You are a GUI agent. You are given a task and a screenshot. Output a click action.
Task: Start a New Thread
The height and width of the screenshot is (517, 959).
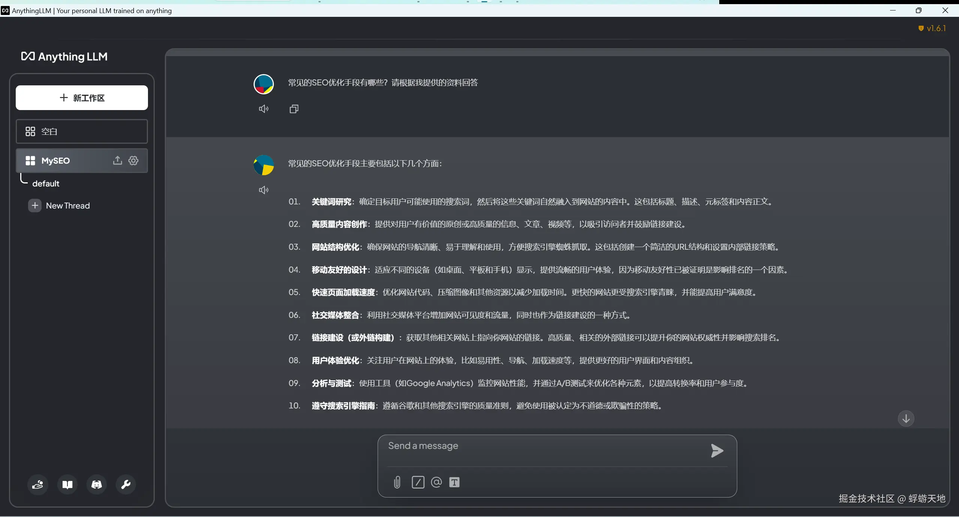[67, 205]
